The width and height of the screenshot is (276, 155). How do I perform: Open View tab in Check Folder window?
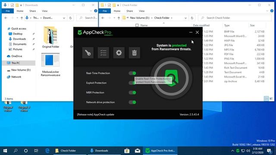142,11
